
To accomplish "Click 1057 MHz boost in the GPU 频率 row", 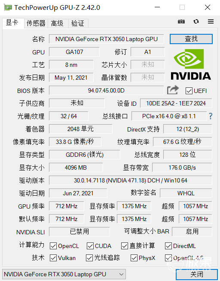I will point(196,206).
